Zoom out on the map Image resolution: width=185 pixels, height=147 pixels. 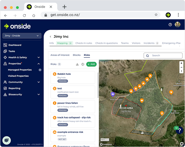[x=181, y=67]
